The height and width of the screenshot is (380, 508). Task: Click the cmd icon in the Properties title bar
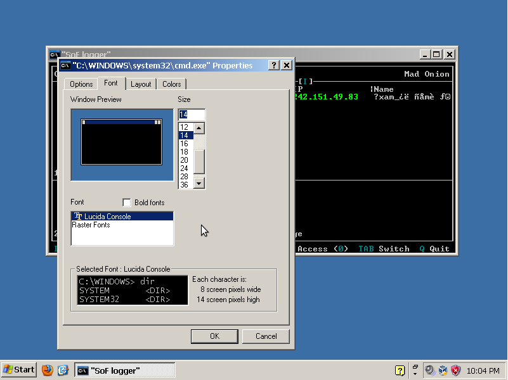(65, 66)
